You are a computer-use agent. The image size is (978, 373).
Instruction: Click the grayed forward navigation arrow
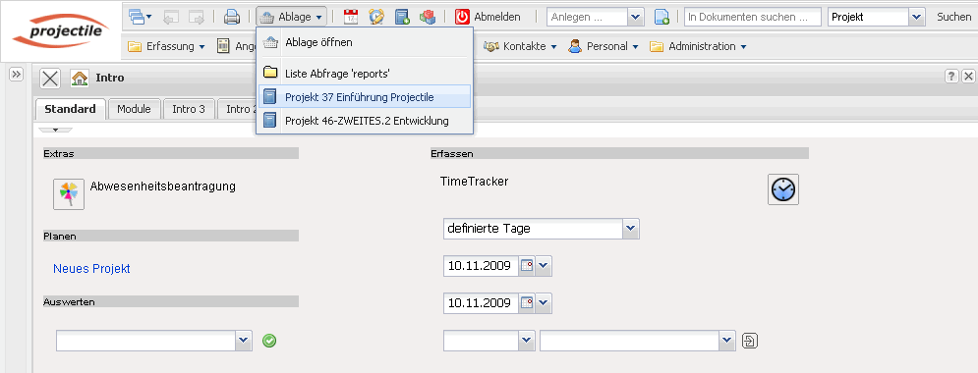tap(197, 17)
